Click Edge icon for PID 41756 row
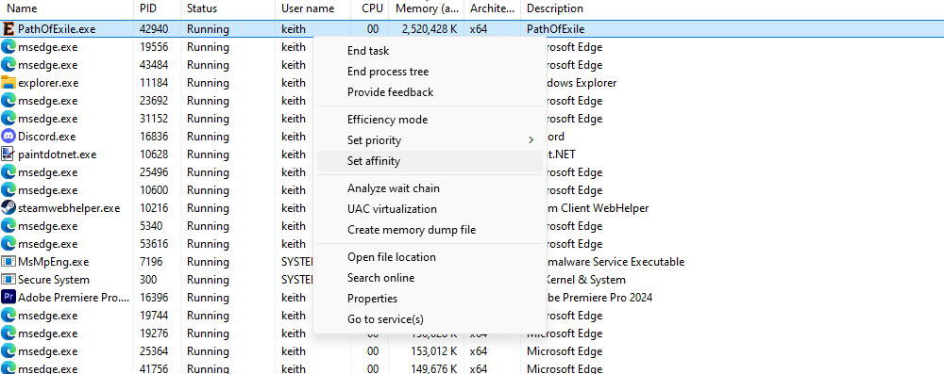The image size is (944, 374). (8, 368)
